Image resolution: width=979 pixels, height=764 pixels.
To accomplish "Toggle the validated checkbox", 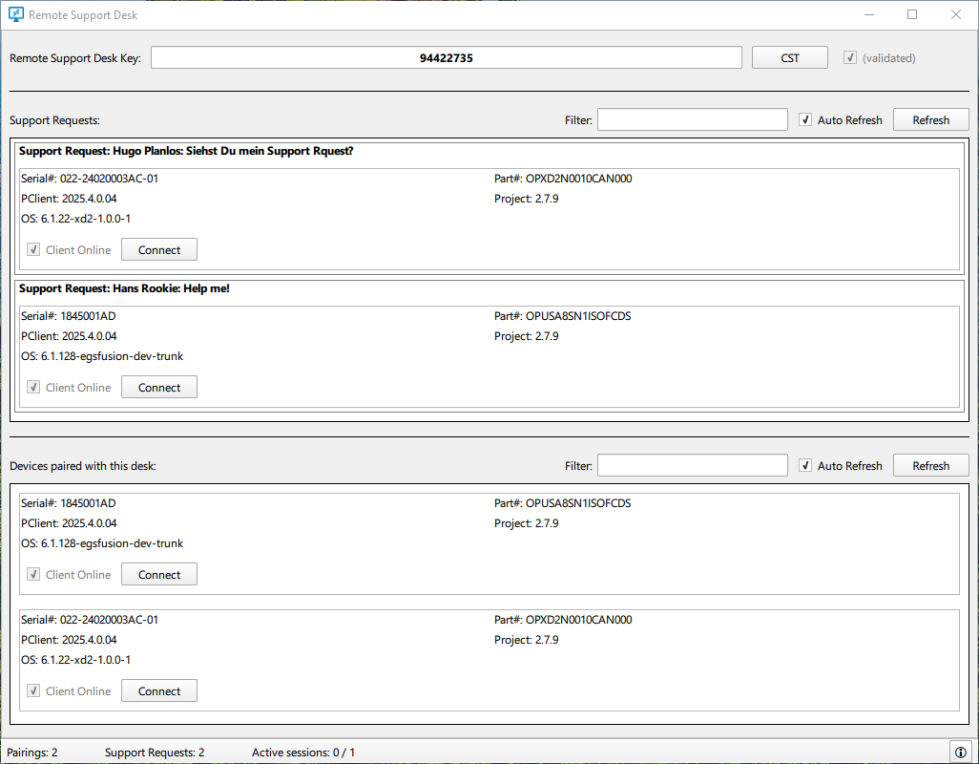I will 850,57.
